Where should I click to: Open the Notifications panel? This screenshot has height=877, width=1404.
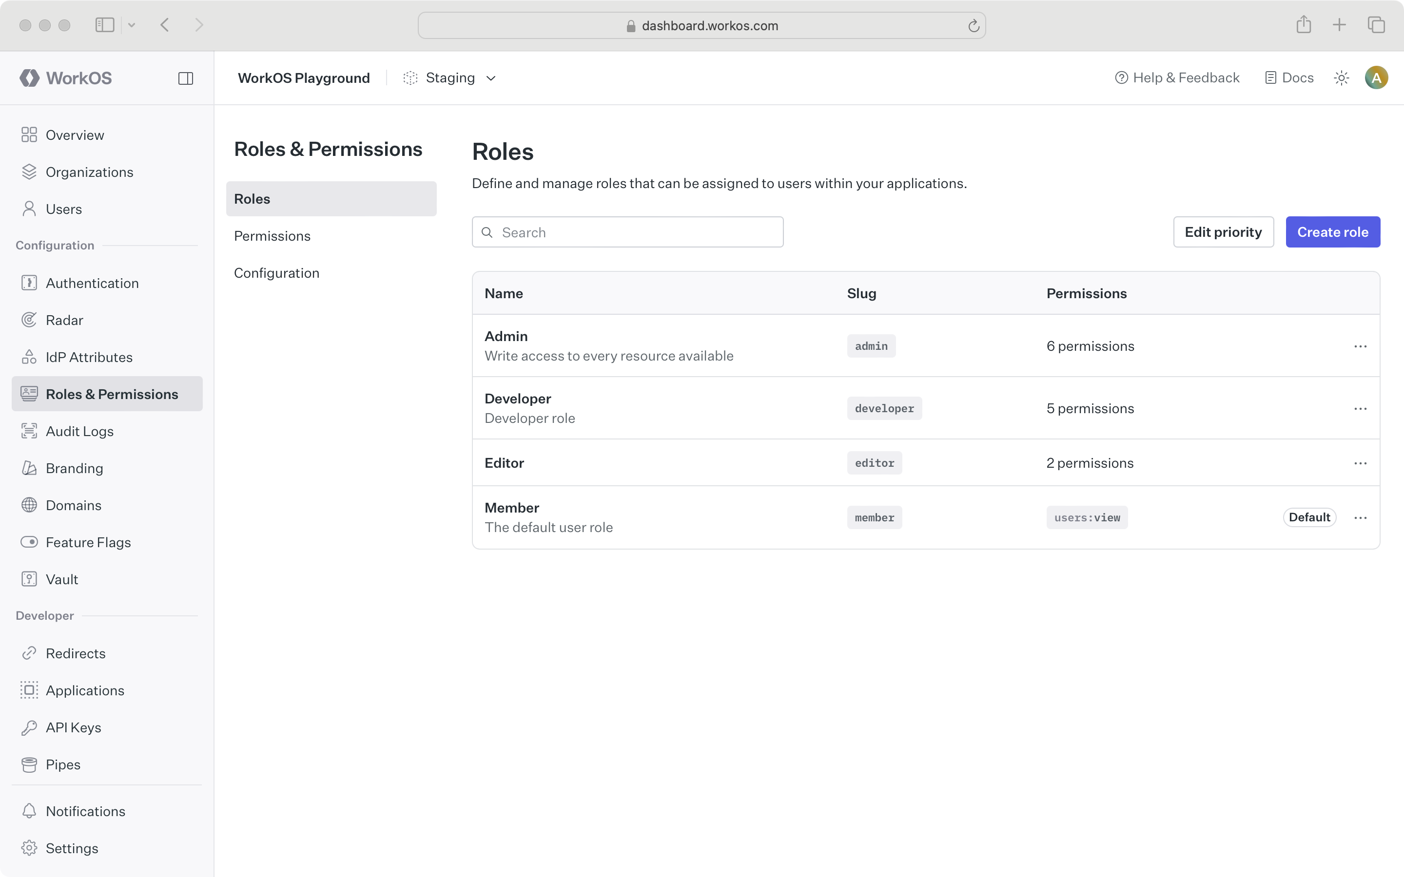[85, 811]
